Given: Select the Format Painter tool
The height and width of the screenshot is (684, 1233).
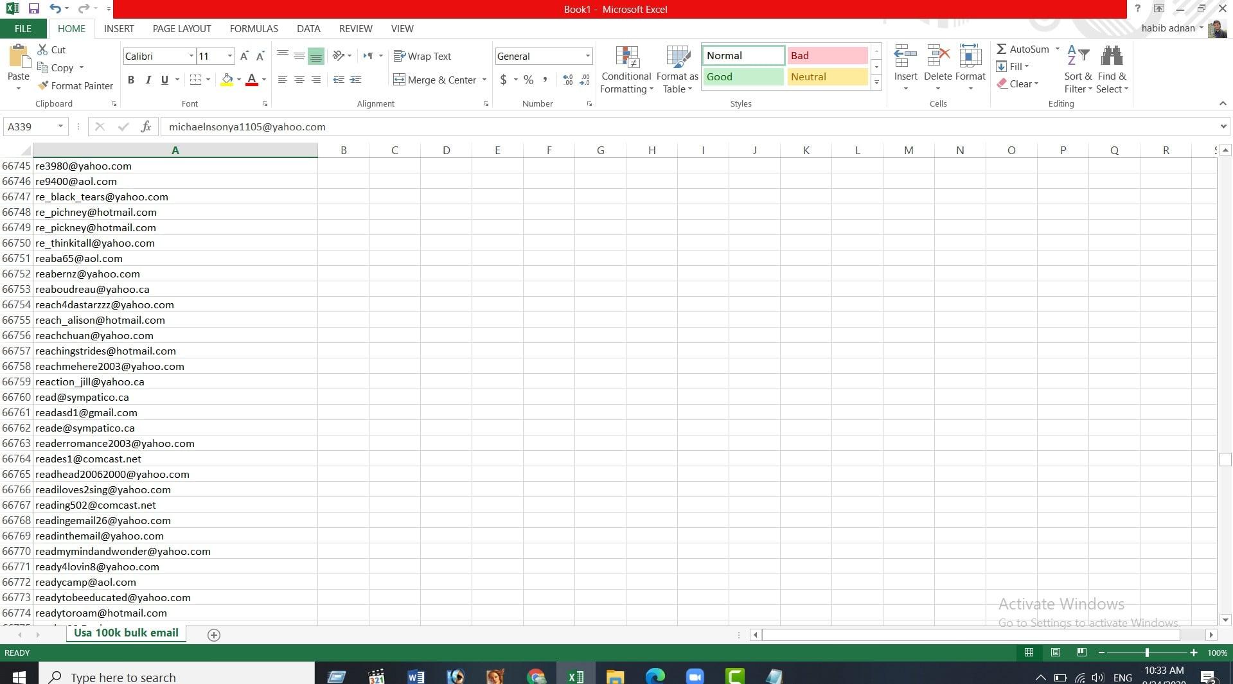Looking at the screenshot, I should point(75,85).
